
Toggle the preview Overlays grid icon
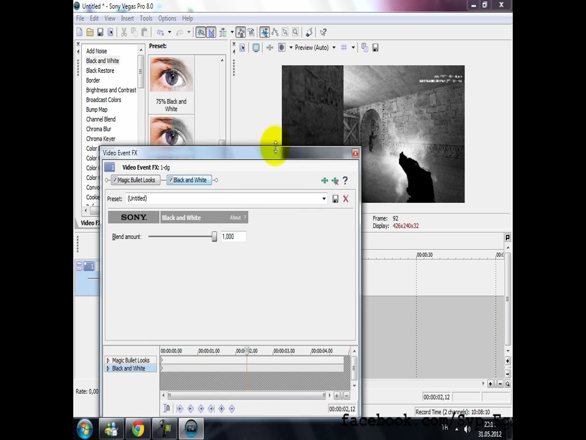click(344, 48)
